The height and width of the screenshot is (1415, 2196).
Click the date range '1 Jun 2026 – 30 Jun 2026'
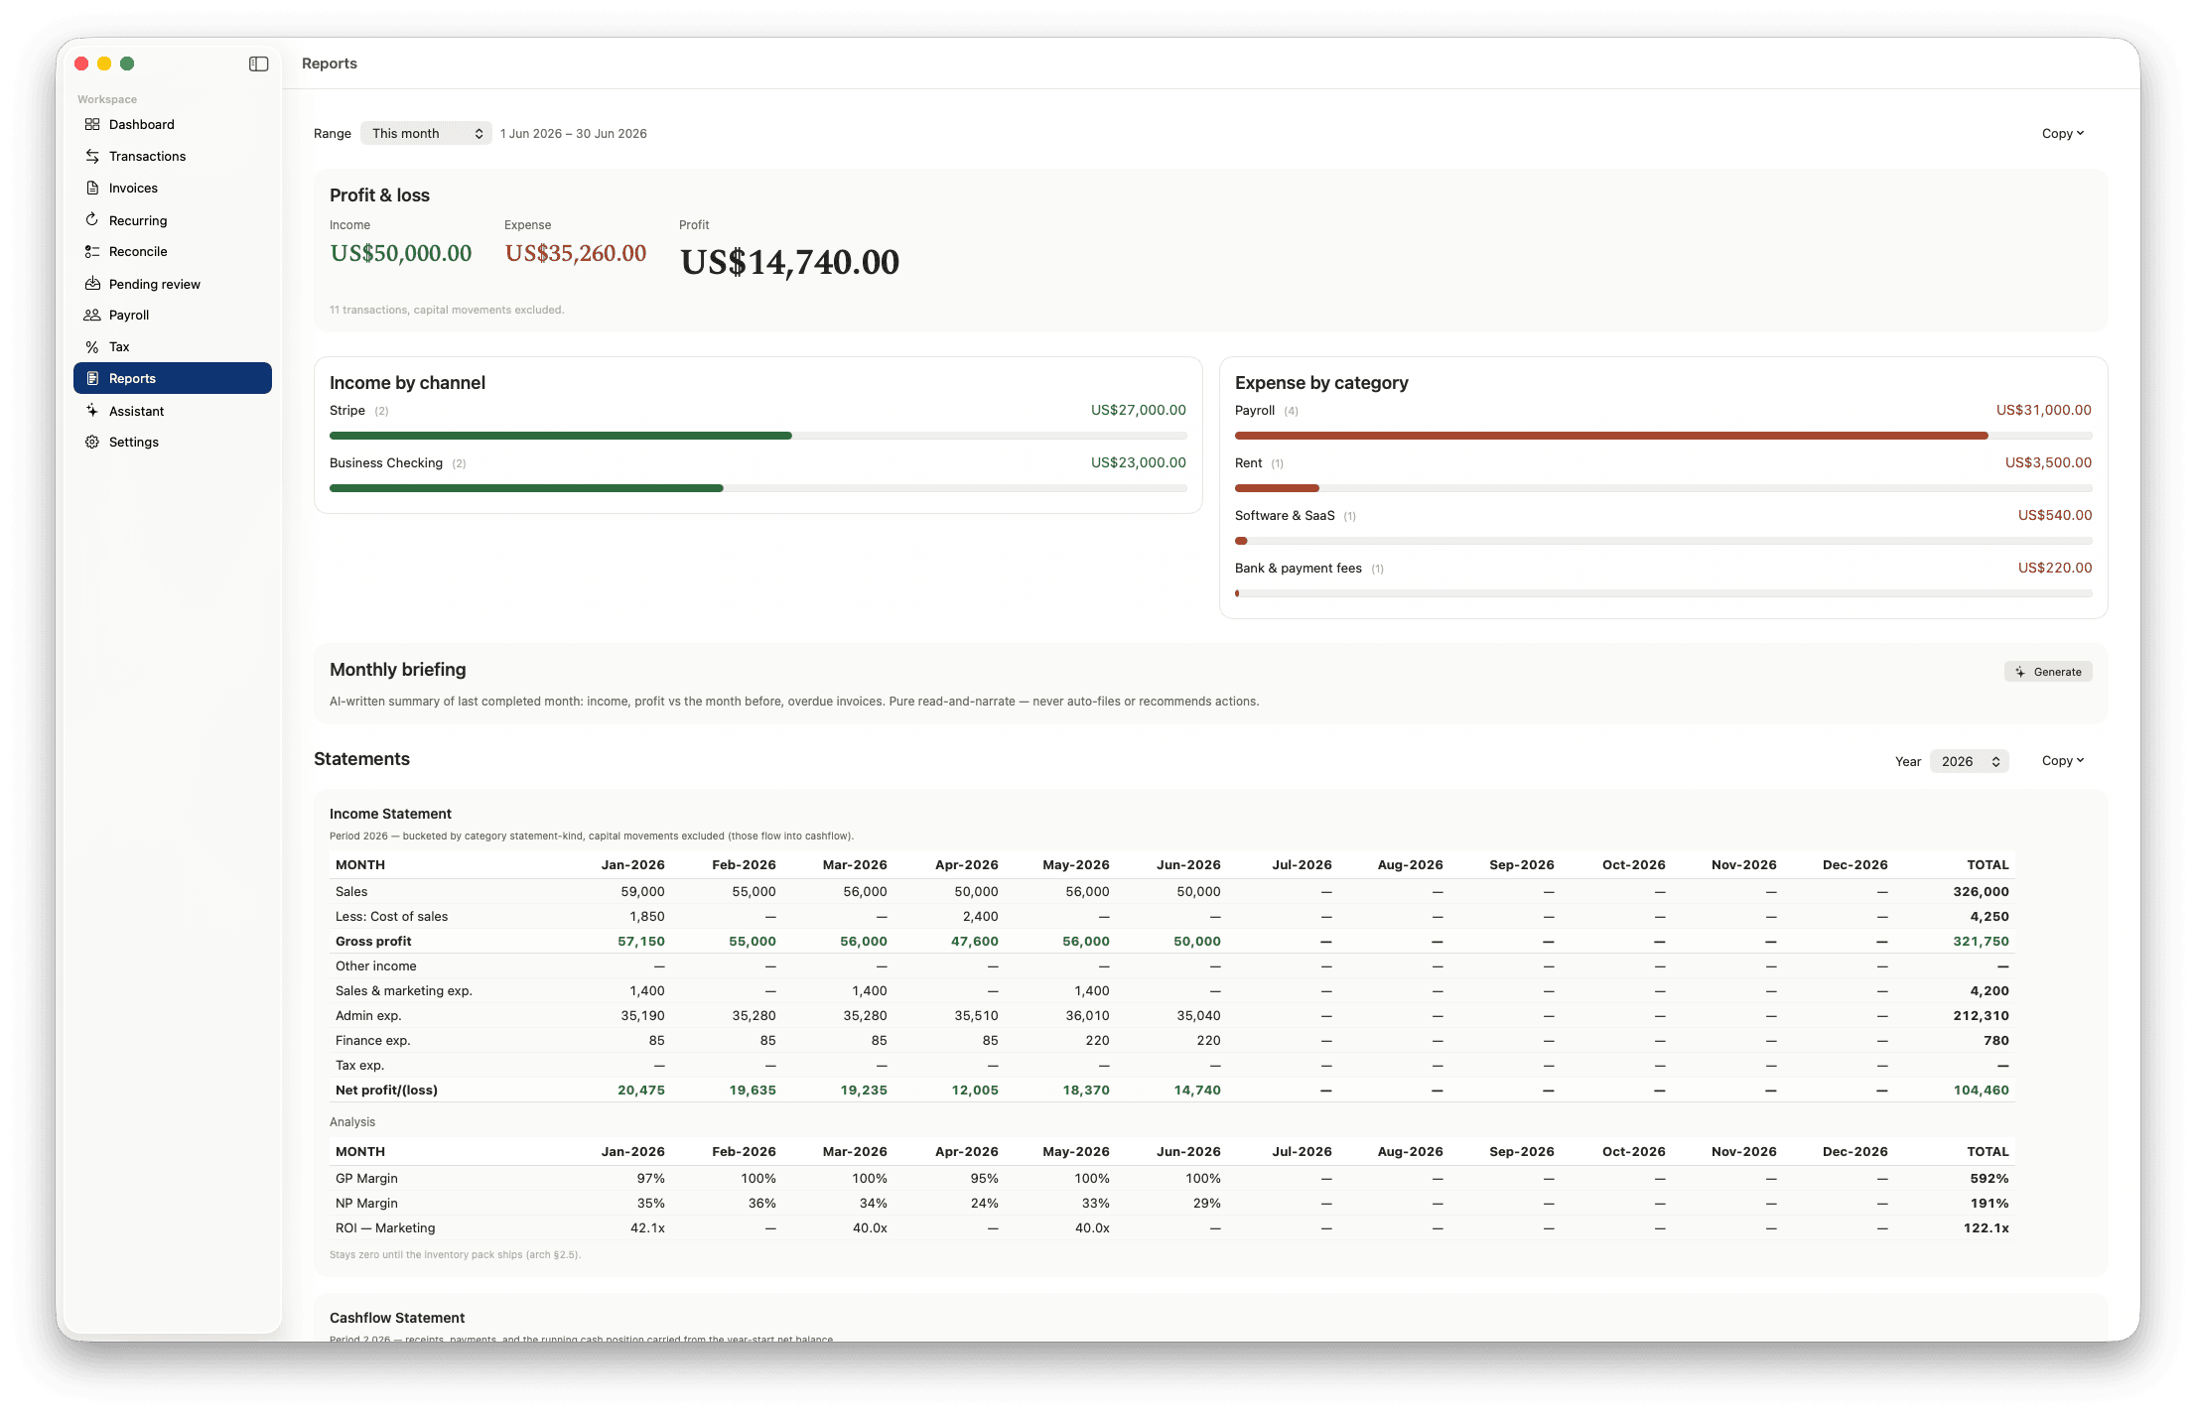click(x=574, y=133)
